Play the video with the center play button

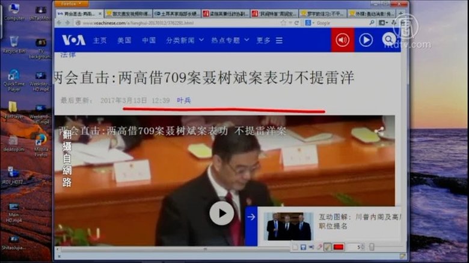coord(221,213)
